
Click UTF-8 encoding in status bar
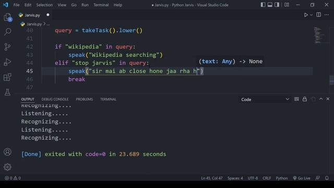[253, 178]
